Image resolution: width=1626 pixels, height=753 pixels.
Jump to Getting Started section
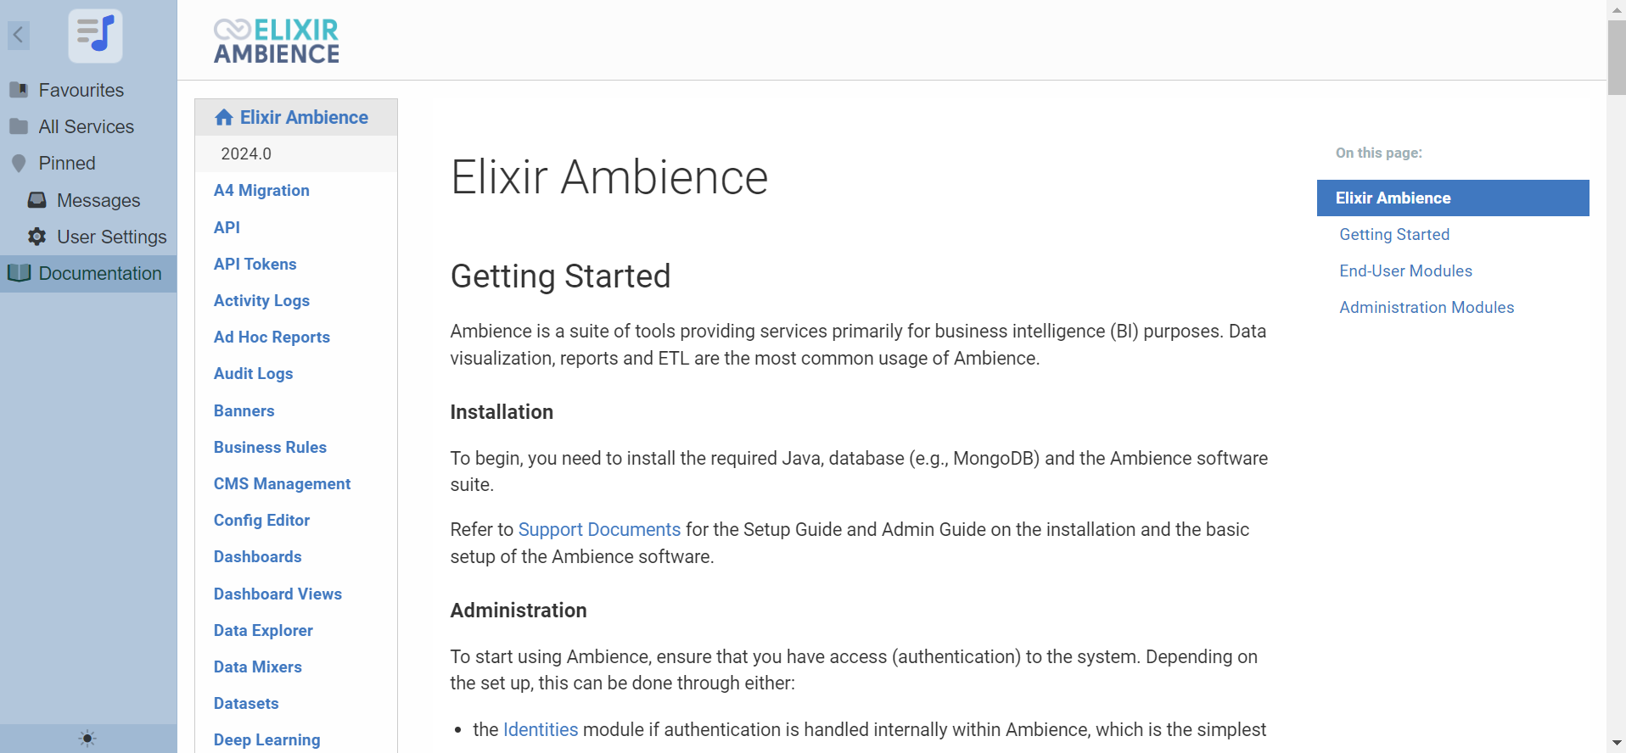tap(1394, 235)
